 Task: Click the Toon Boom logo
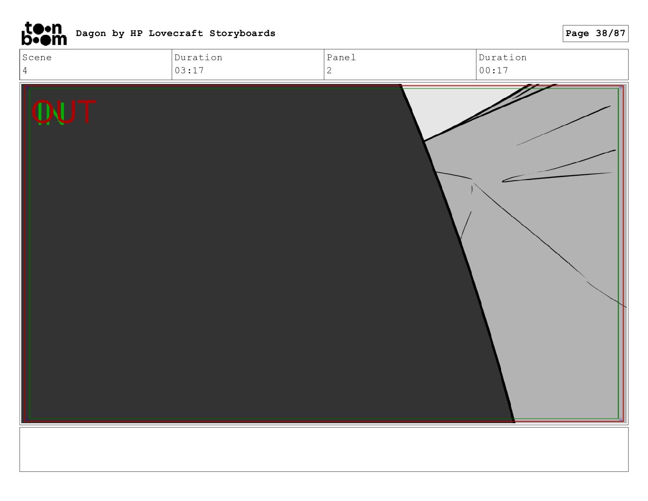(44, 33)
